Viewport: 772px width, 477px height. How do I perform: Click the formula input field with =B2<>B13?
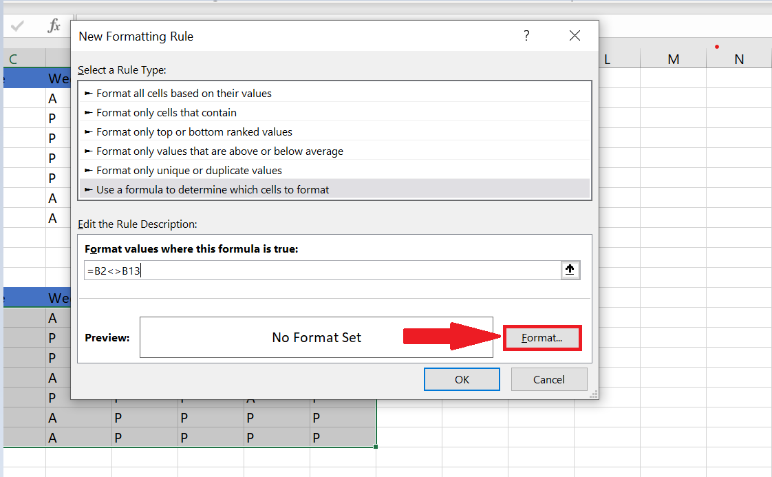point(322,271)
